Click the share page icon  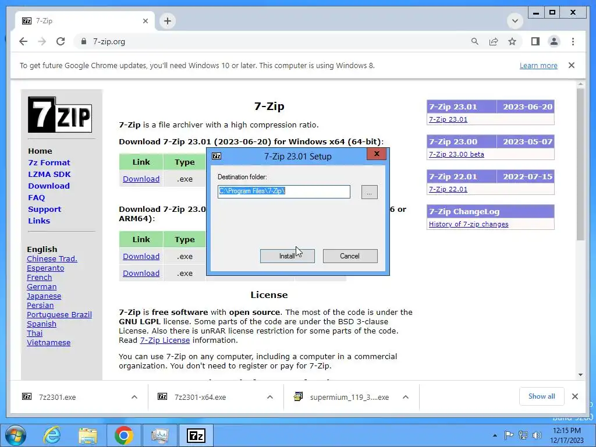pyautogui.click(x=494, y=41)
